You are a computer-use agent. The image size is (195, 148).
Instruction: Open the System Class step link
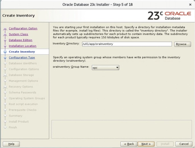19,34
